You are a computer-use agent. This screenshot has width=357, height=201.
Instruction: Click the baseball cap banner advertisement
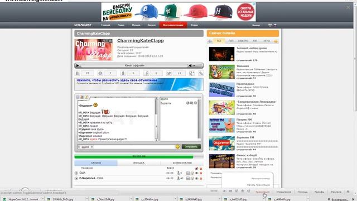178,12
